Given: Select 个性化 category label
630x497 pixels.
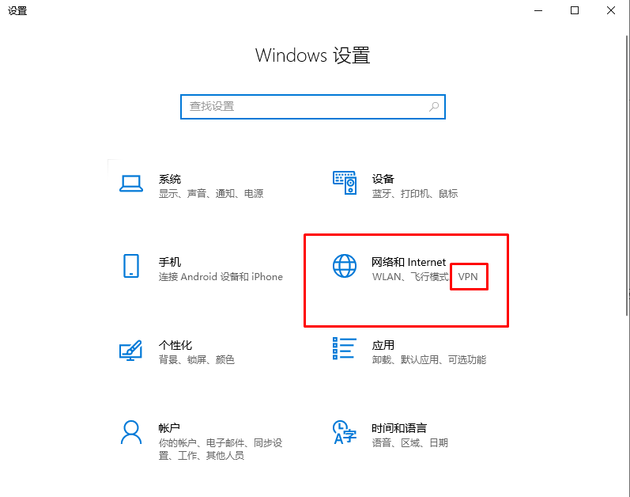Looking at the screenshot, I should point(175,345).
